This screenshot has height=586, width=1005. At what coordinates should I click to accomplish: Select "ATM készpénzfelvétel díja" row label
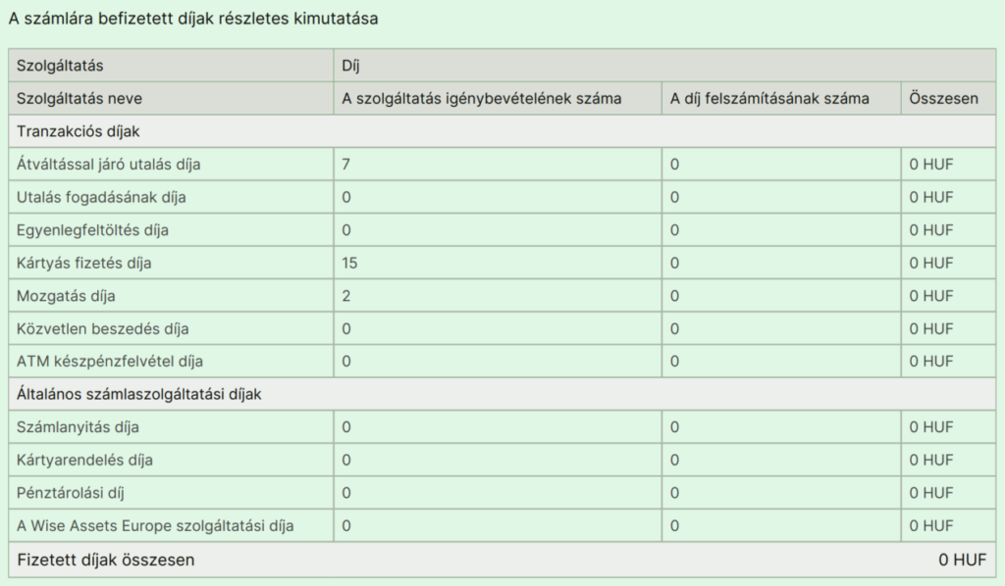(x=110, y=361)
